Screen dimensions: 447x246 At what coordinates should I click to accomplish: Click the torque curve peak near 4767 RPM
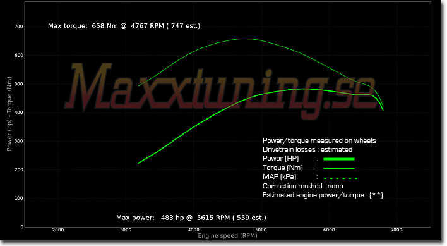click(245, 39)
